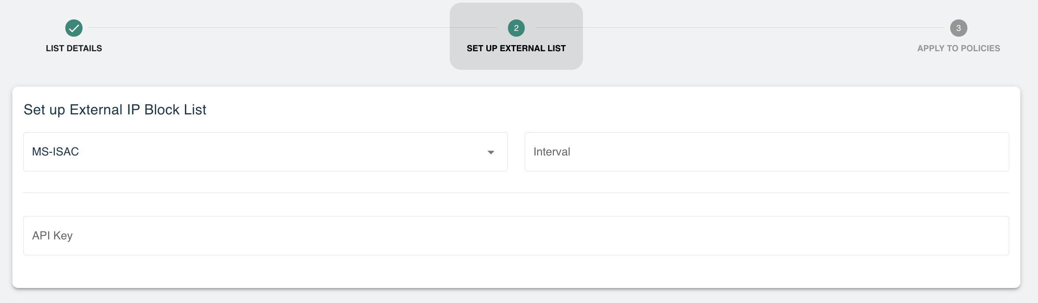Open the MS-ISAC source dropdown
Image resolution: width=1038 pixels, height=303 pixels.
(x=266, y=151)
